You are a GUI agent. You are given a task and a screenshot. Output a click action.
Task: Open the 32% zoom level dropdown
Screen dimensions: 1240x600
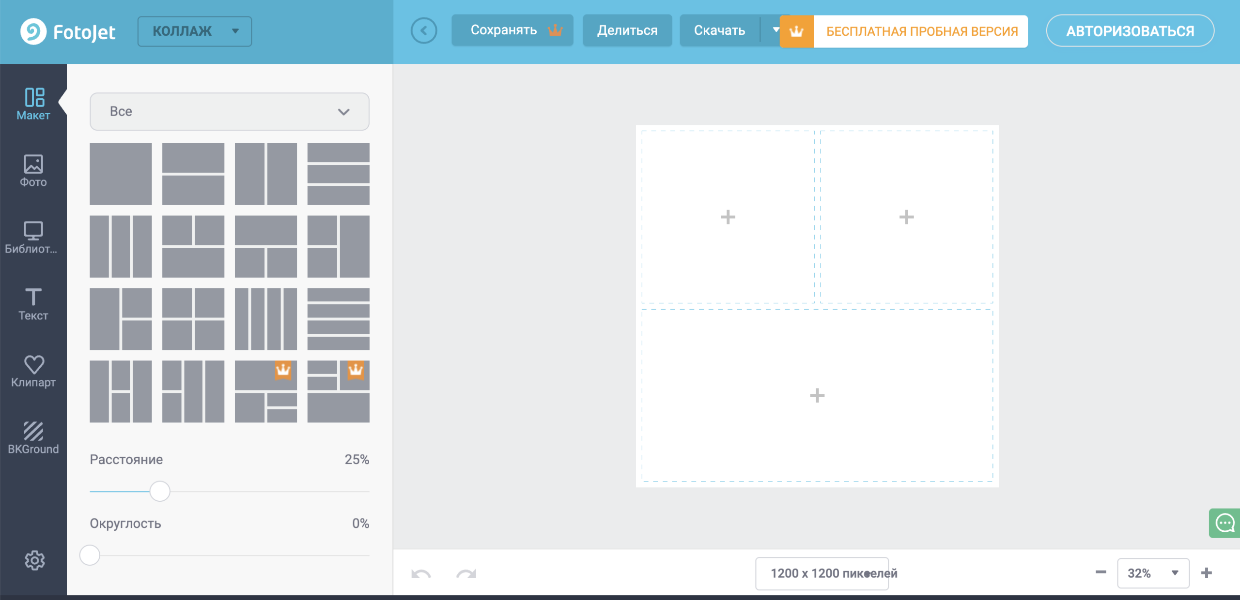pos(1153,573)
